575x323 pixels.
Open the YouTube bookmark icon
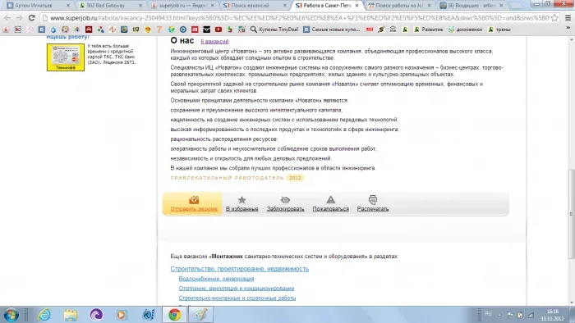pos(218,30)
